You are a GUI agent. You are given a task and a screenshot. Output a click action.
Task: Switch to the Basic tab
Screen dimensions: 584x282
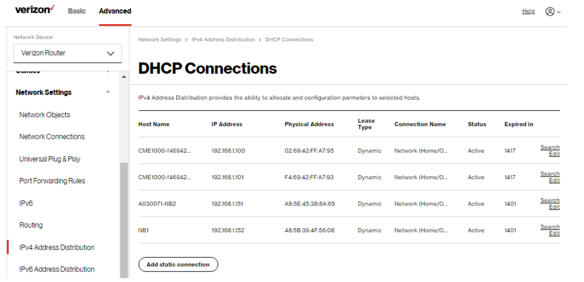pos(77,11)
